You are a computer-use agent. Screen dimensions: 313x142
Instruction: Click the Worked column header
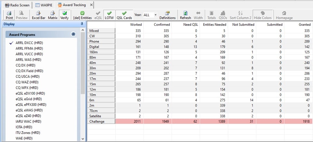(129, 24)
